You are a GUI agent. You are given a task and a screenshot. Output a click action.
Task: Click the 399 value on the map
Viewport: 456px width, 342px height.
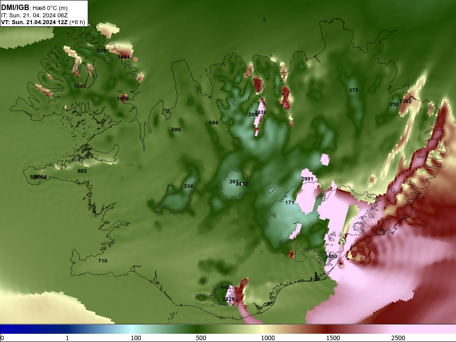101,51
